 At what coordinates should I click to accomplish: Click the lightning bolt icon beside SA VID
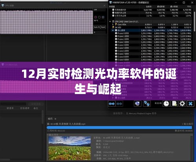(113, 27)
